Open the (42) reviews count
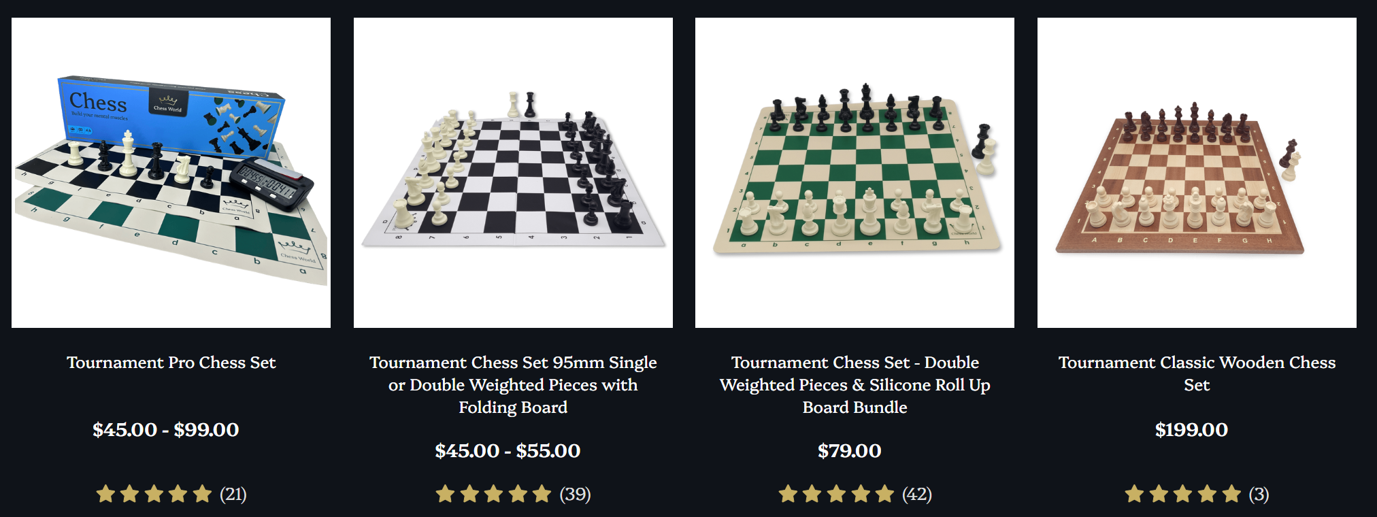The image size is (1377, 517). click(x=917, y=494)
